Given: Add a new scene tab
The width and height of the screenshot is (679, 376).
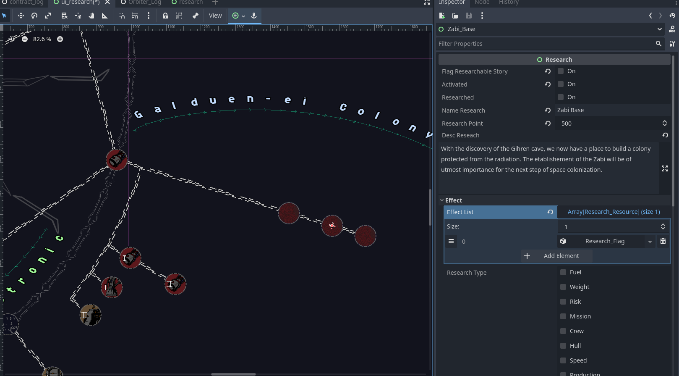Looking at the screenshot, I should (215, 3).
